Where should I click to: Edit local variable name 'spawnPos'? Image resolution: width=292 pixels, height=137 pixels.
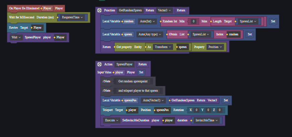tap(130, 100)
